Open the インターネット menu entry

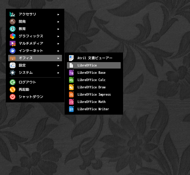click(35, 51)
